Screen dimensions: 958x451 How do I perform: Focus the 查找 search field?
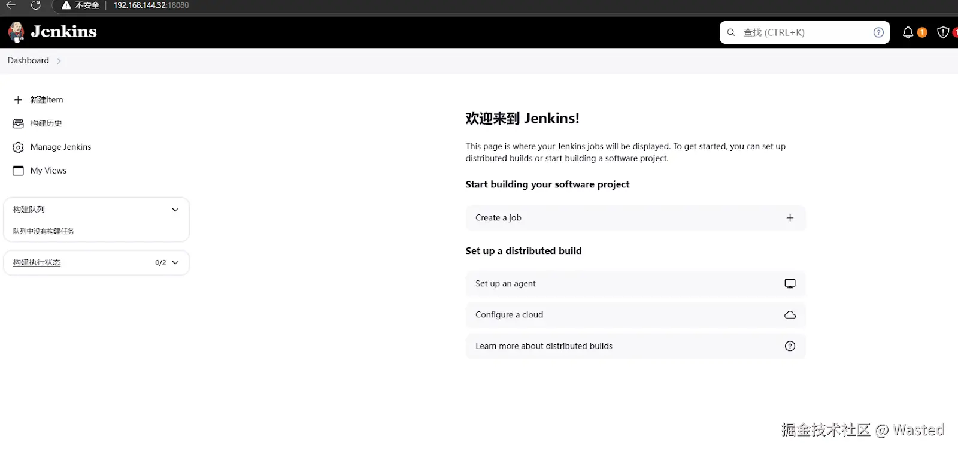[805, 32]
